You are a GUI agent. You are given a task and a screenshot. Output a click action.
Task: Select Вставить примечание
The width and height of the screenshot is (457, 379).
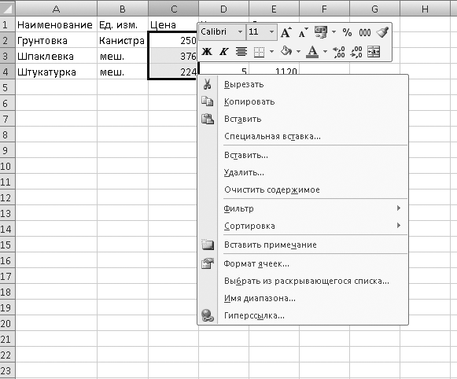click(x=303, y=245)
